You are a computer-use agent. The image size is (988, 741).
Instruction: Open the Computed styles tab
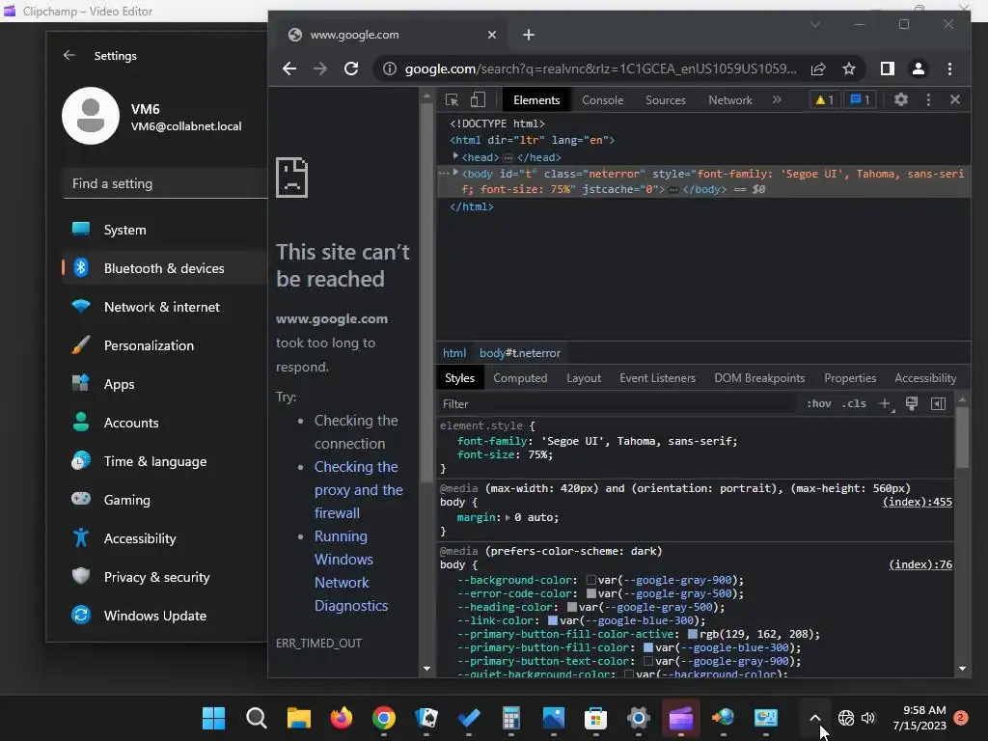(520, 378)
